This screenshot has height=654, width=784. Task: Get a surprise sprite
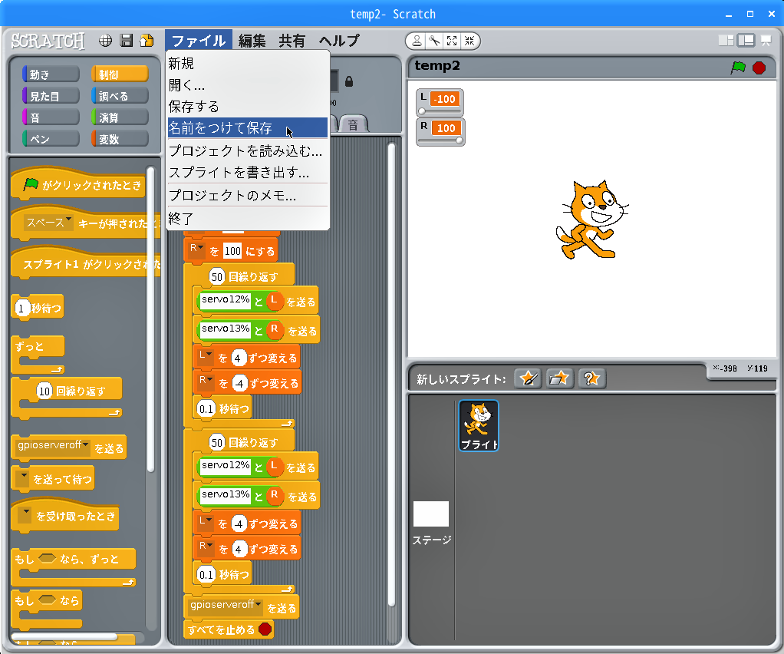click(591, 378)
